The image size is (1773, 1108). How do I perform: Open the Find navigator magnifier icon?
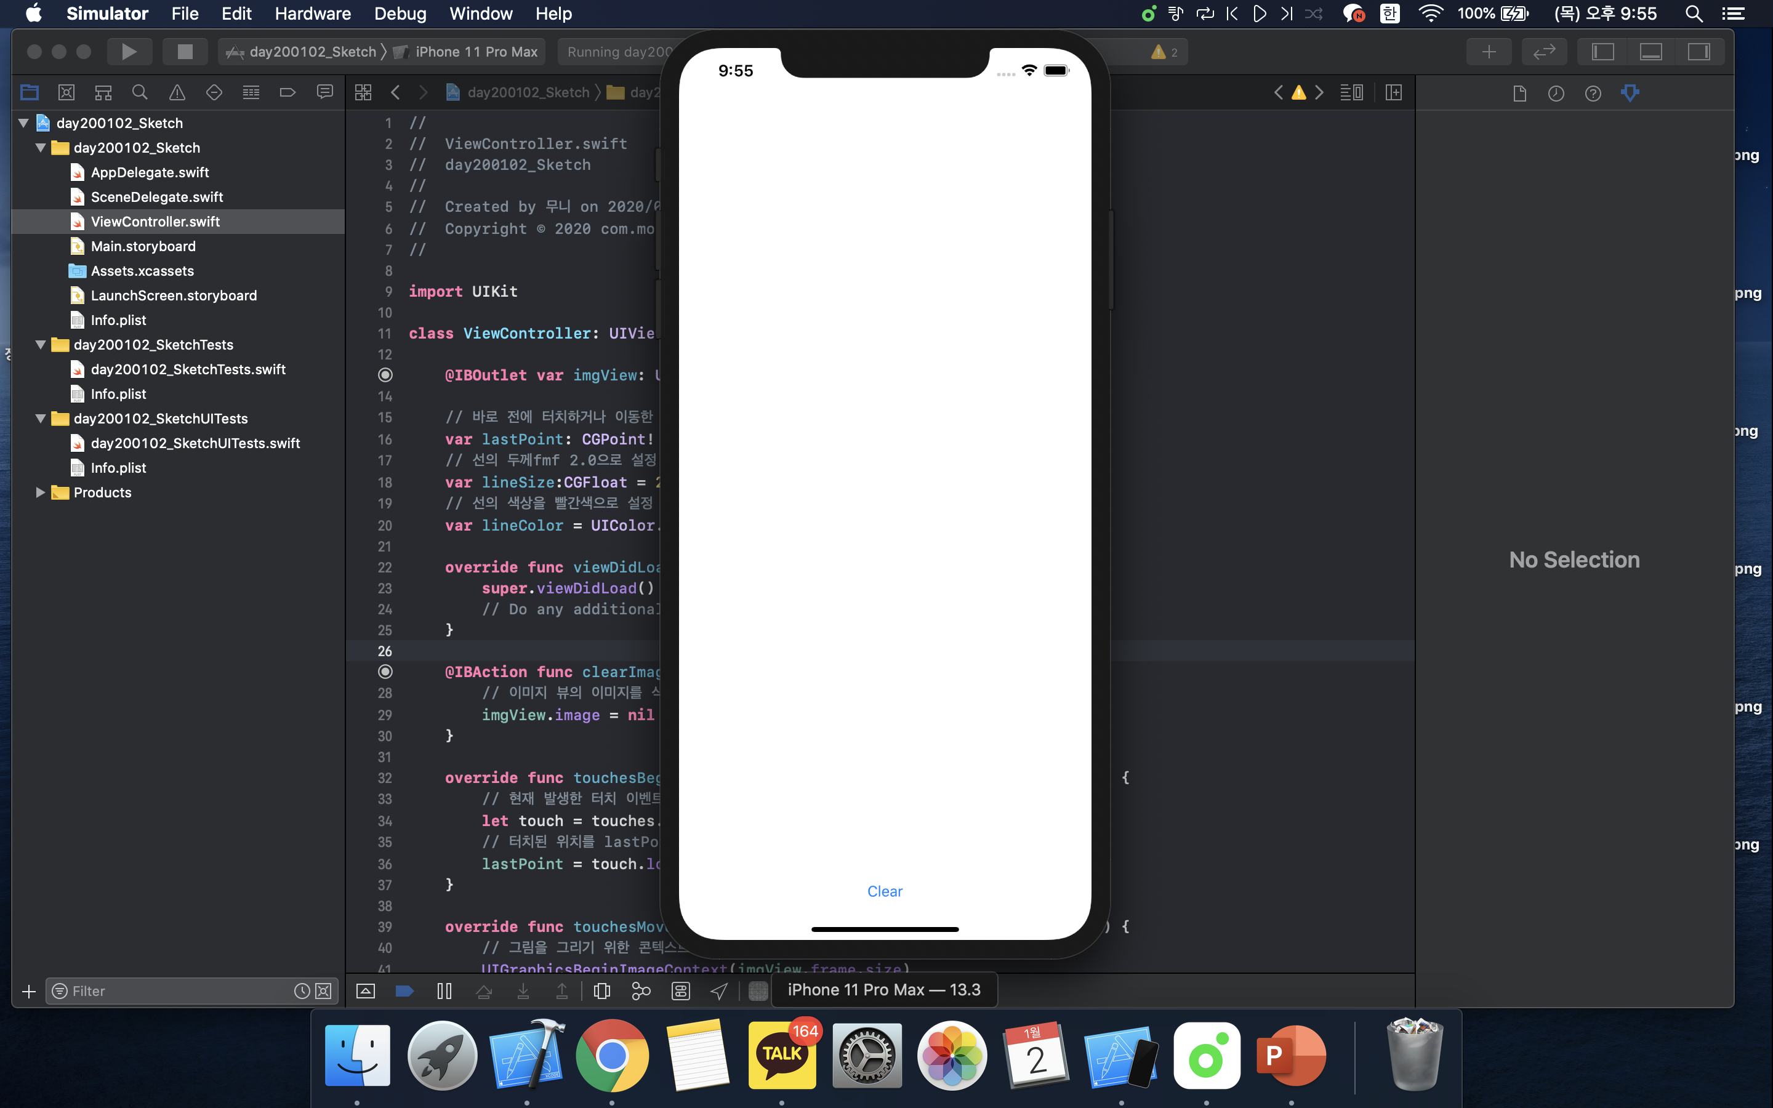click(139, 92)
